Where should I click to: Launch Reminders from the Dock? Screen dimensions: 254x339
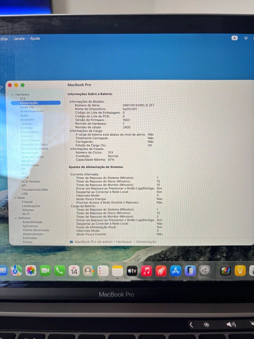point(103,271)
